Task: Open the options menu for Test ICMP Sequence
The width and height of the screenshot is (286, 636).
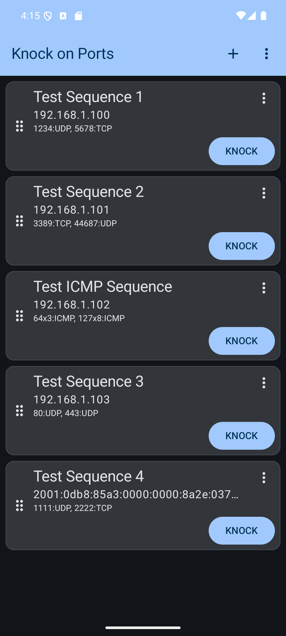Action: pos(263,288)
